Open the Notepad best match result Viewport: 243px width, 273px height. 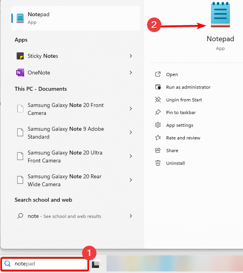click(x=76, y=18)
